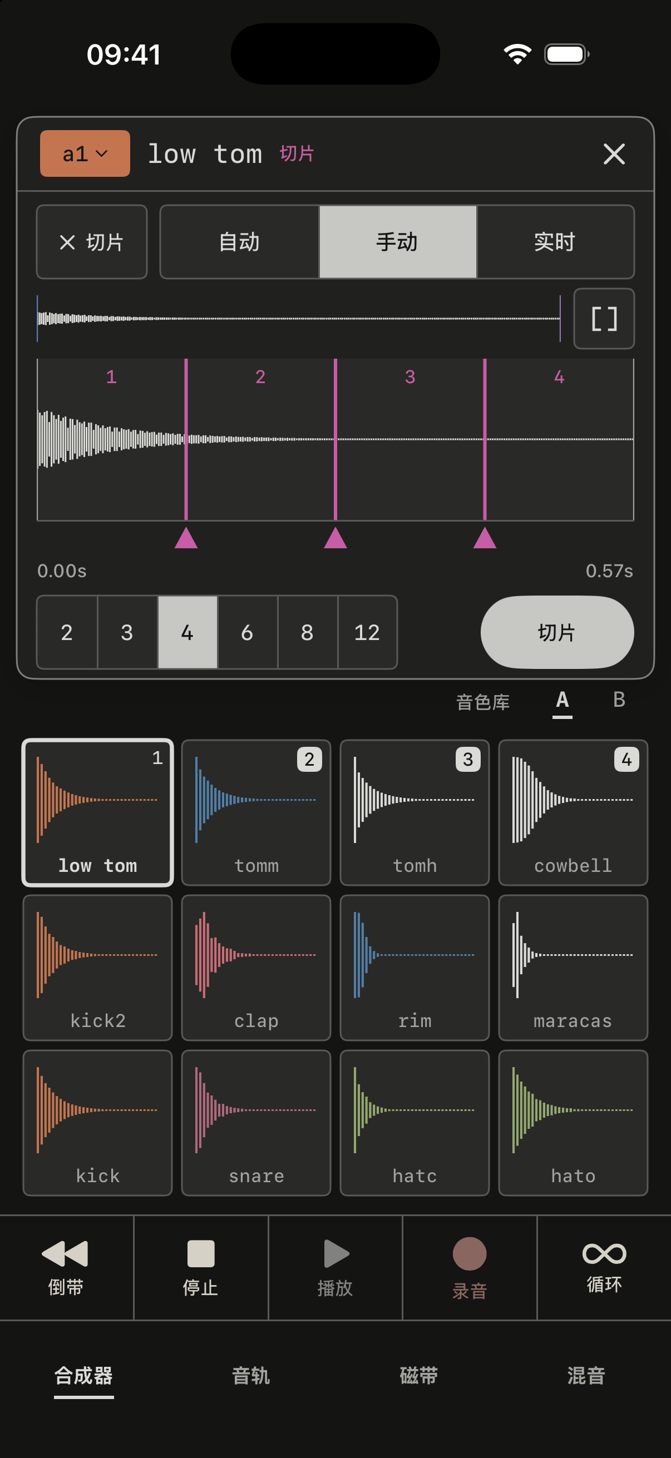Open the 混音 tab
The width and height of the screenshot is (671, 1458).
click(586, 1375)
